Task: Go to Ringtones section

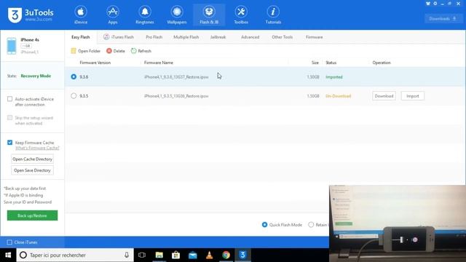Action: click(145, 15)
